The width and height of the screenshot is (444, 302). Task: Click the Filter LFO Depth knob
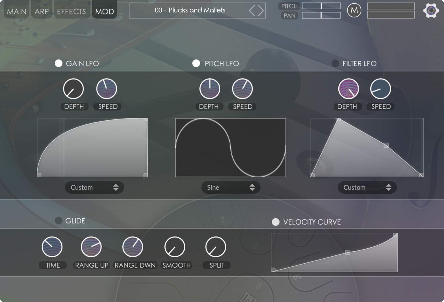[x=348, y=89]
